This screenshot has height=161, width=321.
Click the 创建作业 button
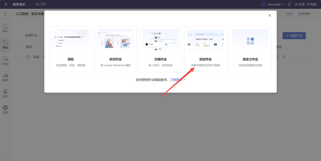pos(294,36)
